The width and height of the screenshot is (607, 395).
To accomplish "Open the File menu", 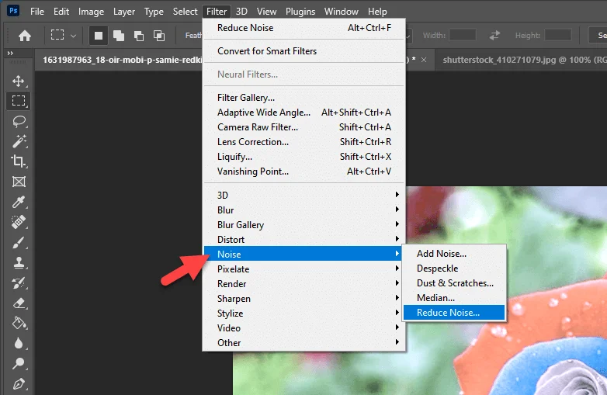I will click(37, 12).
